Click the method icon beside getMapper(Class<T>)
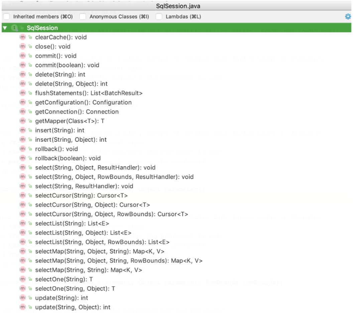This screenshot has width=361, height=317. (23, 121)
